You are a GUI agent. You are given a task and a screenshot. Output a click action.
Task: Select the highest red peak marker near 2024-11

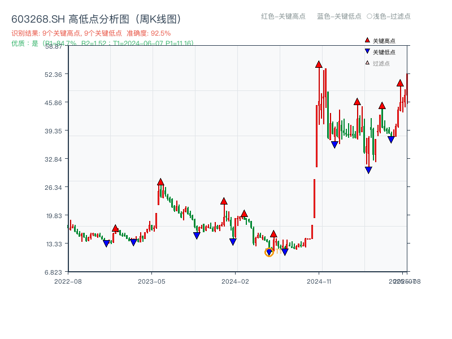click(x=319, y=64)
